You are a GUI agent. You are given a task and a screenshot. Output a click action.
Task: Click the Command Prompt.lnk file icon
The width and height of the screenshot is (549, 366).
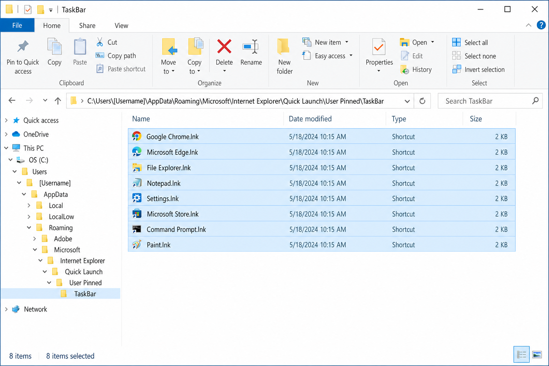[x=137, y=229]
